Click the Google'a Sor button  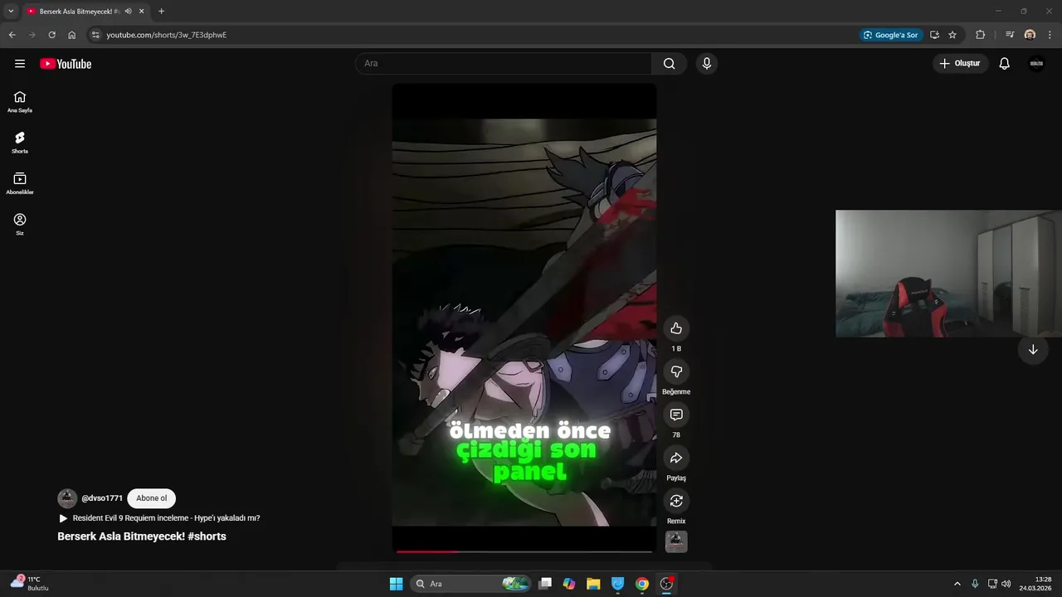point(891,35)
